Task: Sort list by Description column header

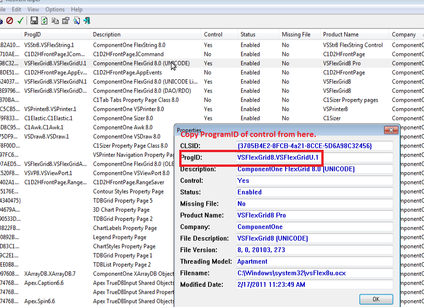Action: [145, 34]
